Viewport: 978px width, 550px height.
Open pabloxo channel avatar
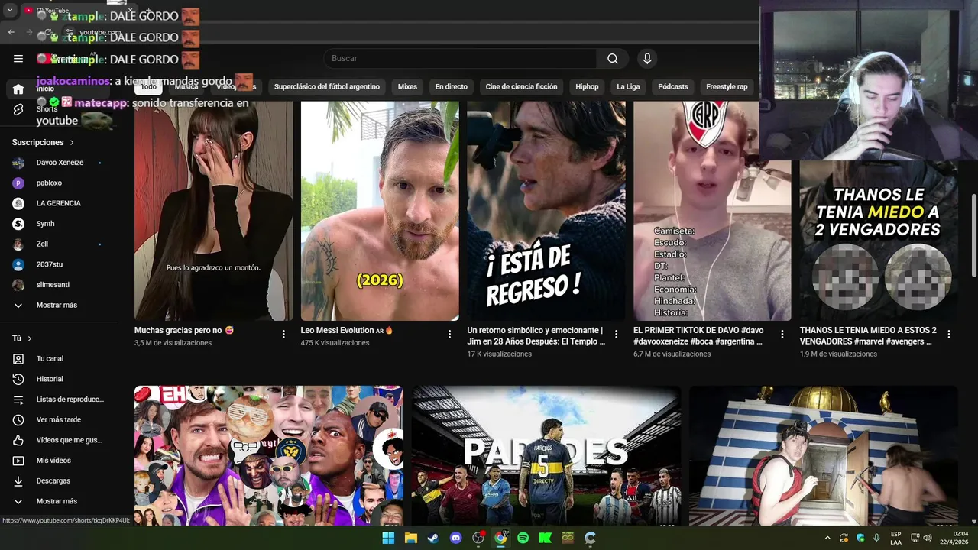pyautogui.click(x=18, y=183)
